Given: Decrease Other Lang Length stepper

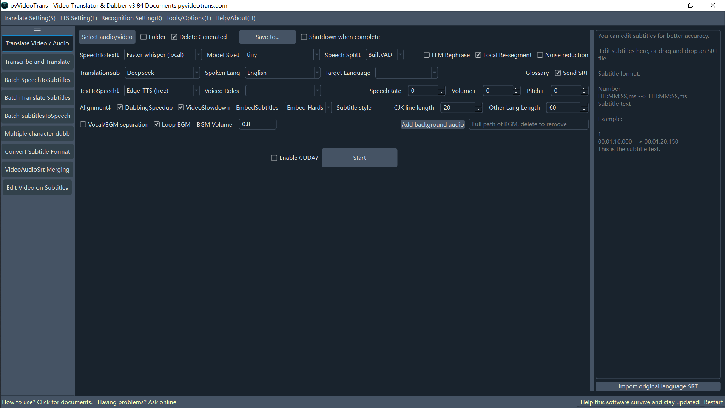Looking at the screenshot, I should 584,110.
